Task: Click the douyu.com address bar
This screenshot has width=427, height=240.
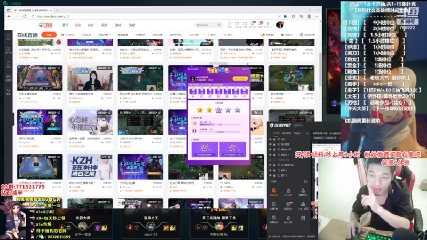Action: point(153,17)
